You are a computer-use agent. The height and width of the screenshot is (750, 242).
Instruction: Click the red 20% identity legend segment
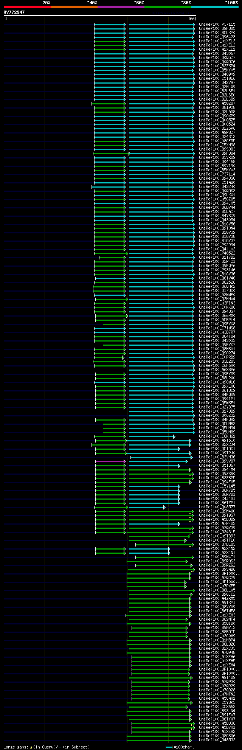(27, 7)
